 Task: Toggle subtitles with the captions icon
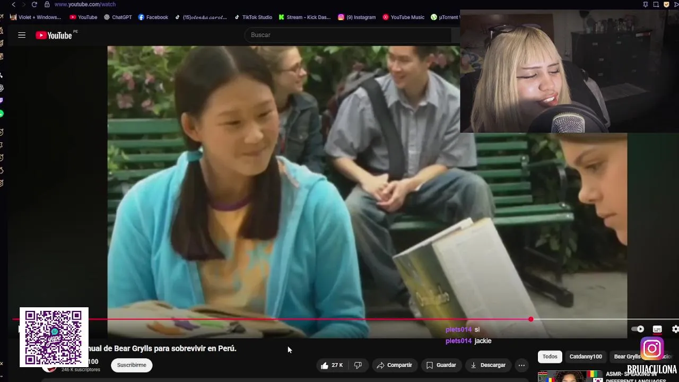(657, 329)
